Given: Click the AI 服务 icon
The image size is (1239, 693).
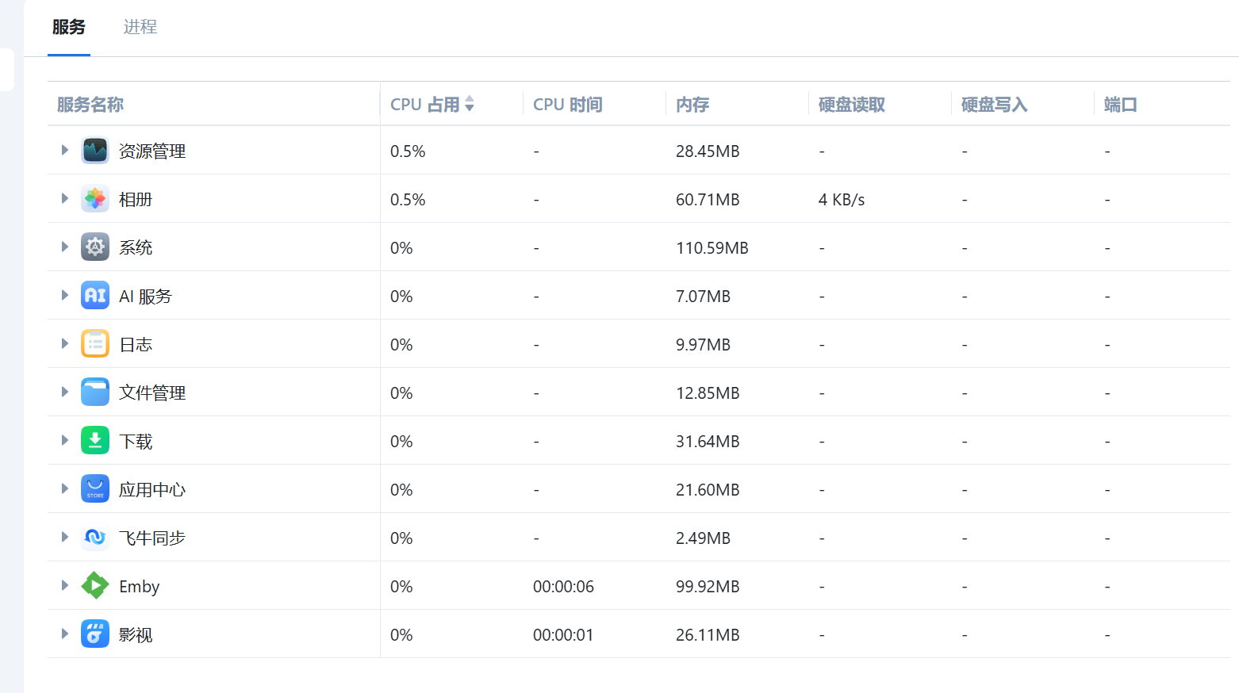Looking at the screenshot, I should pos(95,296).
